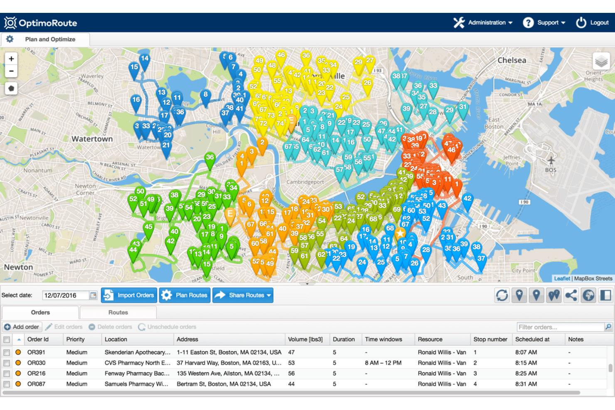This screenshot has height=410, width=615.
Task: Click the globe map view icon
Action: pyautogui.click(x=588, y=295)
